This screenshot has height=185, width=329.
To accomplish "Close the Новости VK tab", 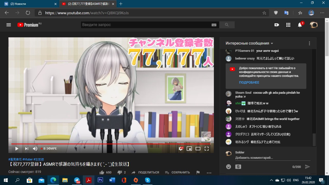I will coord(55,4).
